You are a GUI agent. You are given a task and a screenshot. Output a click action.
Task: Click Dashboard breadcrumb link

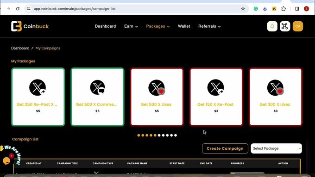(20, 48)
